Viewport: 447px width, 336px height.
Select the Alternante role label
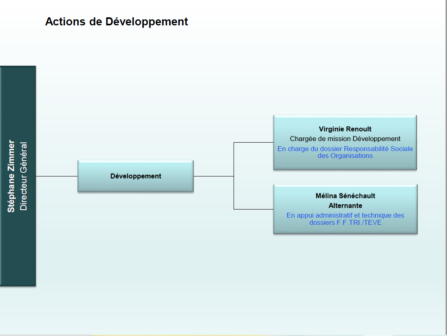coord(345,205)
